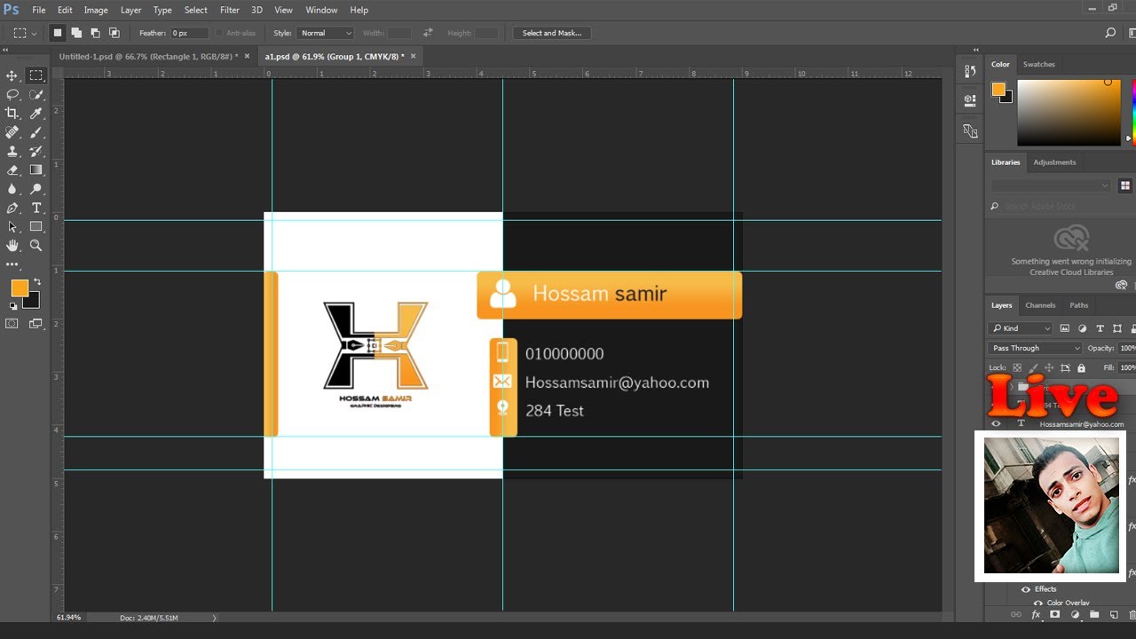The image size is (1136, 639).
Task: Select the Zoom tool
Action: click(x=36, y=245)
